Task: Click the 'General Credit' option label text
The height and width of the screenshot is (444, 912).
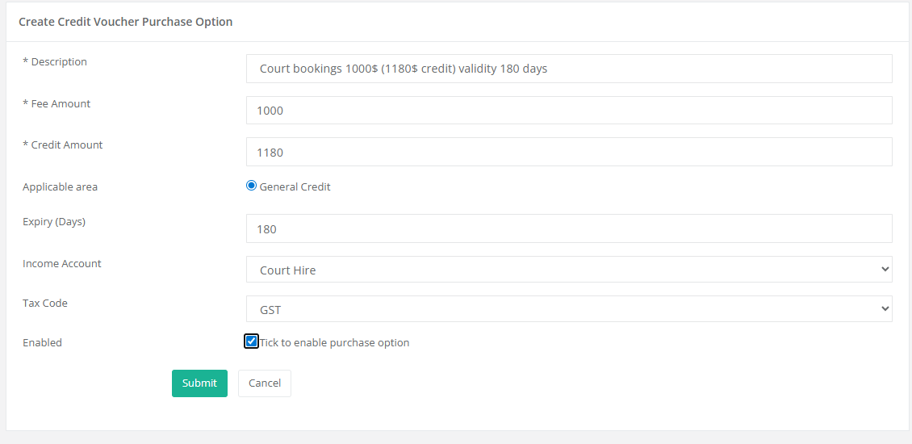Action: (295, 187)
